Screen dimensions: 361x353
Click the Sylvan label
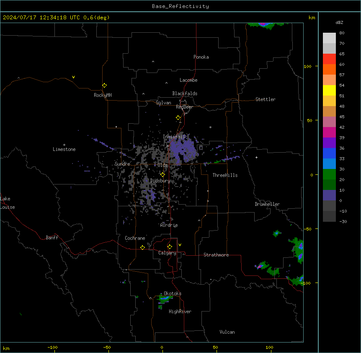(163, 103)
